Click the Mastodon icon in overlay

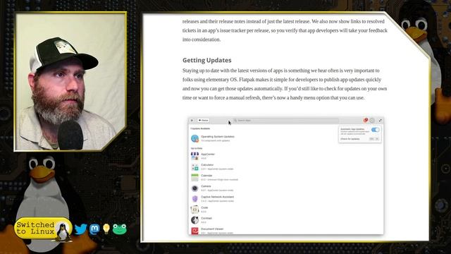[x=94, y=229]
